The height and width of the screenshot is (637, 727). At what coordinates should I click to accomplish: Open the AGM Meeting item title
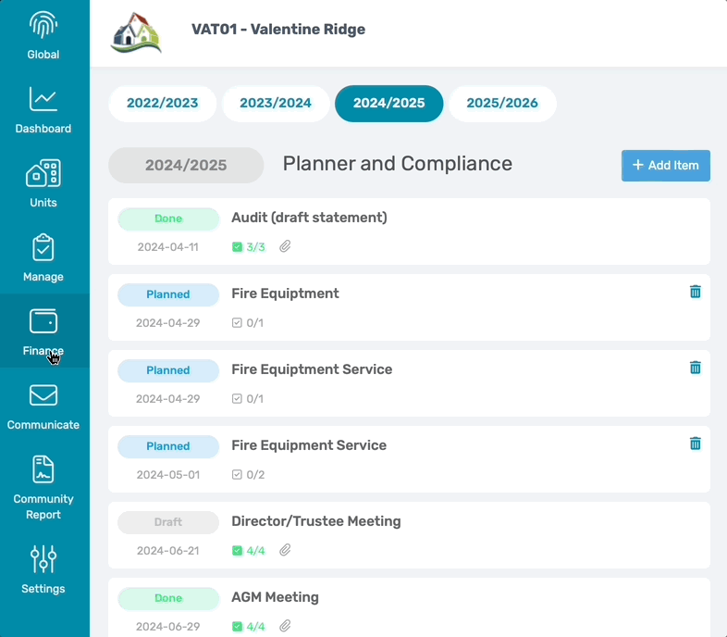pyautogui.click(x=275, y=597)
